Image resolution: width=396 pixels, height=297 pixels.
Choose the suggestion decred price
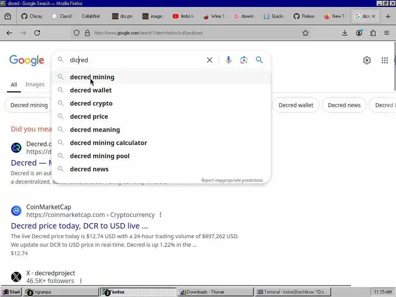161,116
